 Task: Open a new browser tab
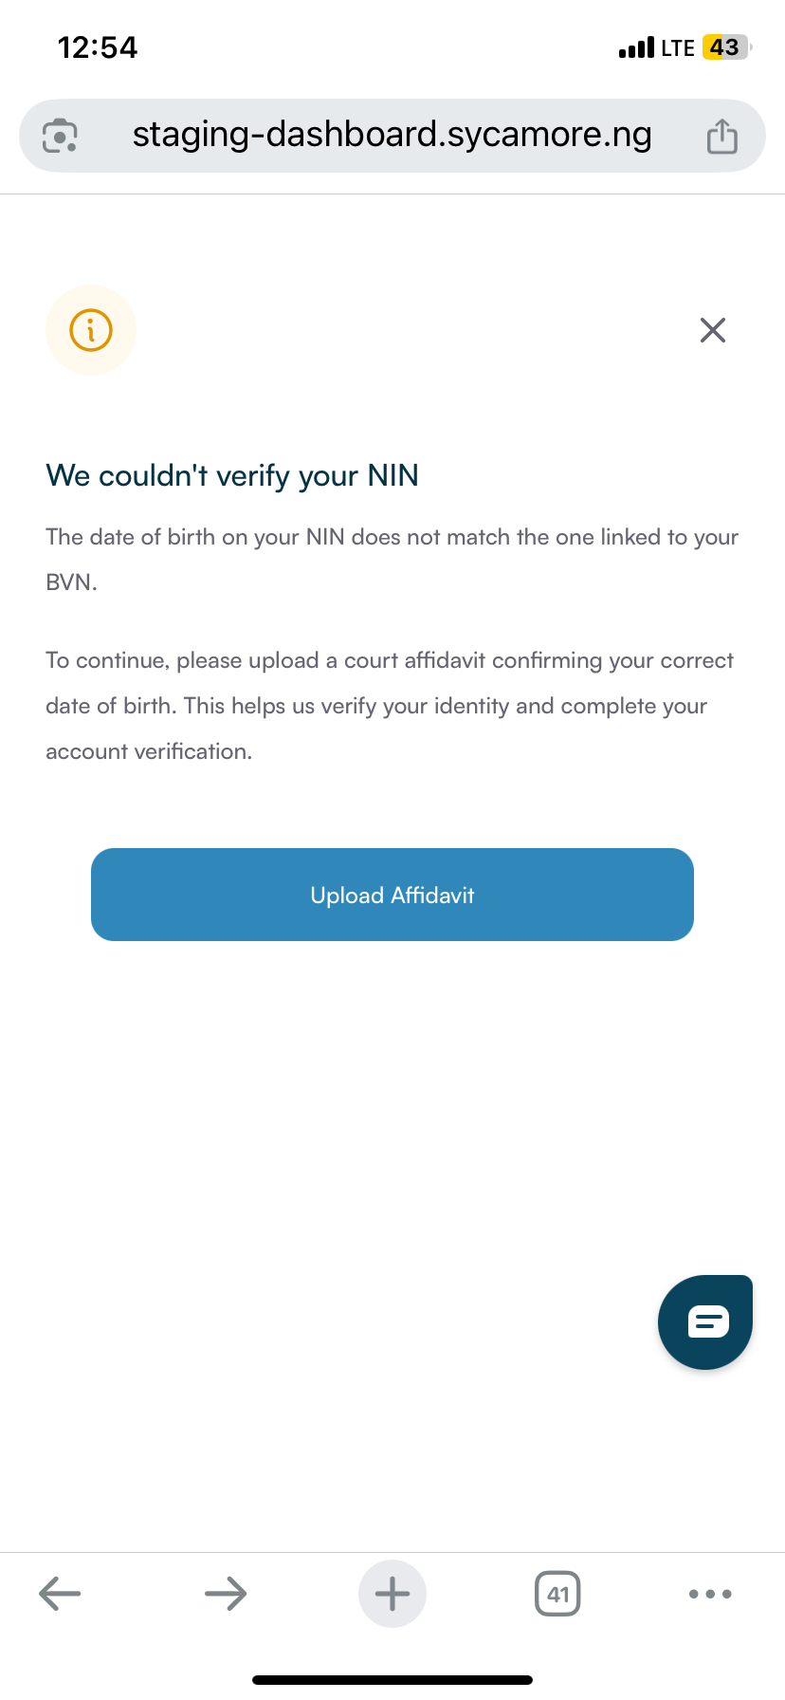pos(392,1594)
